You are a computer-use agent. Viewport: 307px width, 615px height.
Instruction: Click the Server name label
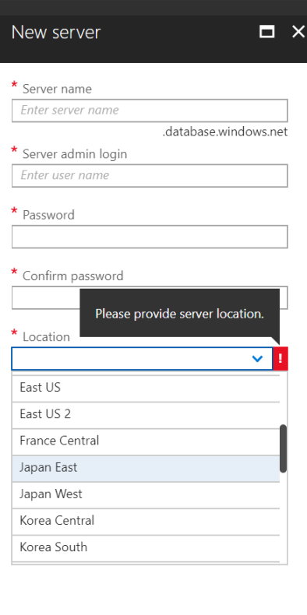point(57,89)
